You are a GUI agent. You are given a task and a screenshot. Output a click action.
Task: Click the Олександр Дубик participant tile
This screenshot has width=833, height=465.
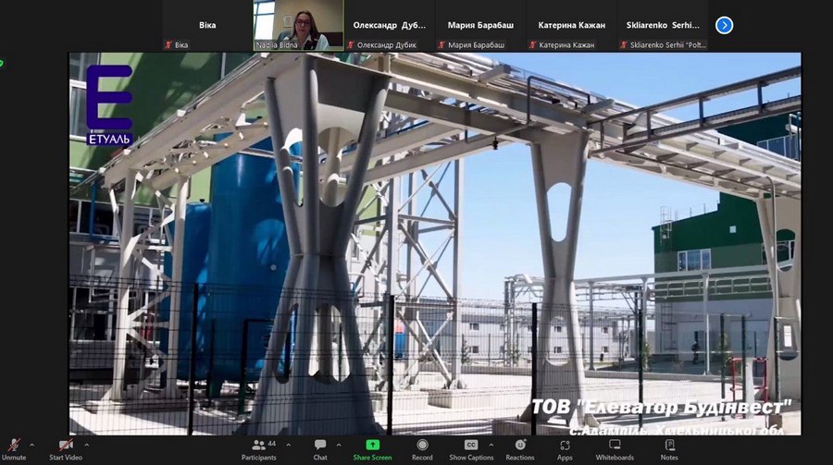(x=389, y=25)
